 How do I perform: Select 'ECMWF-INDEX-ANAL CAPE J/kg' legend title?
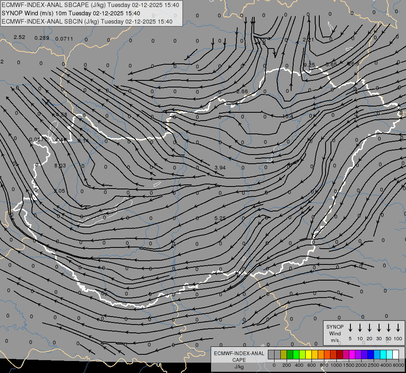[x=239, y=360]
